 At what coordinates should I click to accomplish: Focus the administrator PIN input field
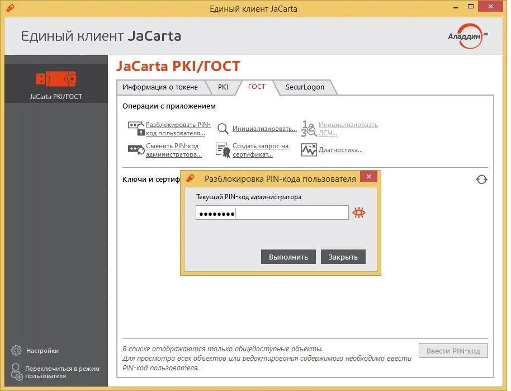(x=272, y=213)
